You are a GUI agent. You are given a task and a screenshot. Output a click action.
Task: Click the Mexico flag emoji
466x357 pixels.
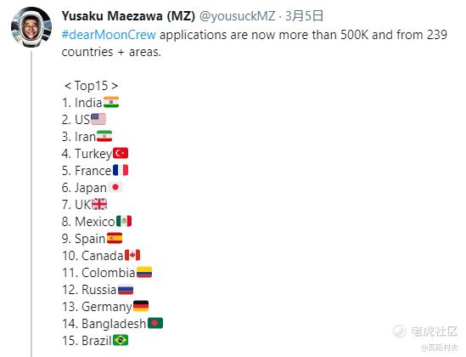click(x=124, y=221)
